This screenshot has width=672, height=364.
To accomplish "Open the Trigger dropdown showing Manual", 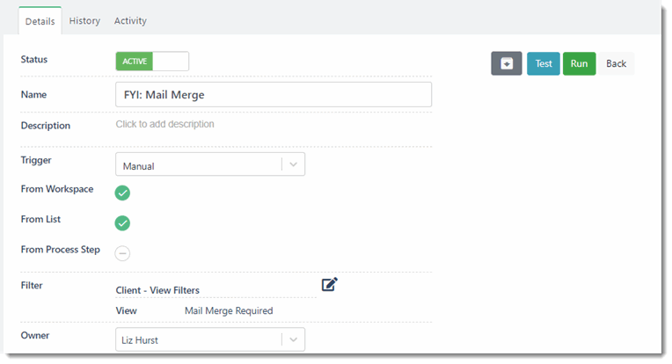I will [x=210, y=164].
